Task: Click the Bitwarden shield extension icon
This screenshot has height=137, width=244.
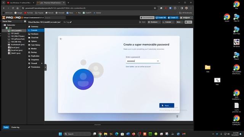Action: click(x=170, y=8)
